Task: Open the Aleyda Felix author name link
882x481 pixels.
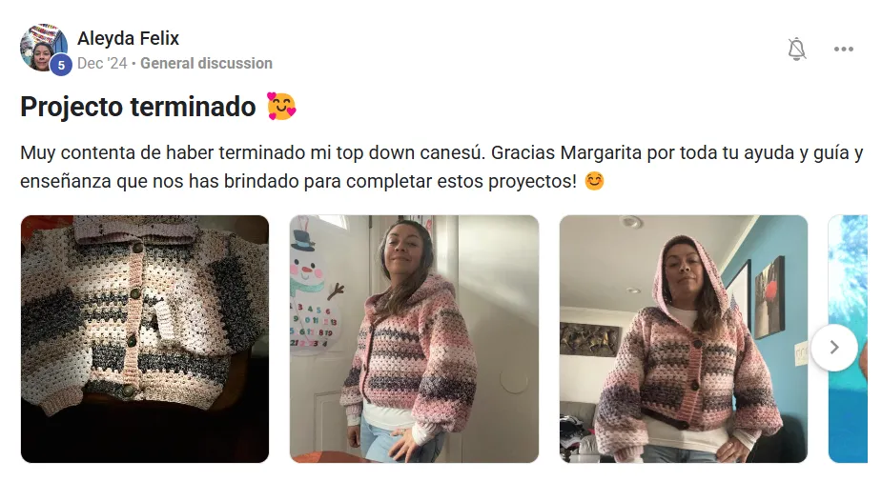Action: point(129,38)
